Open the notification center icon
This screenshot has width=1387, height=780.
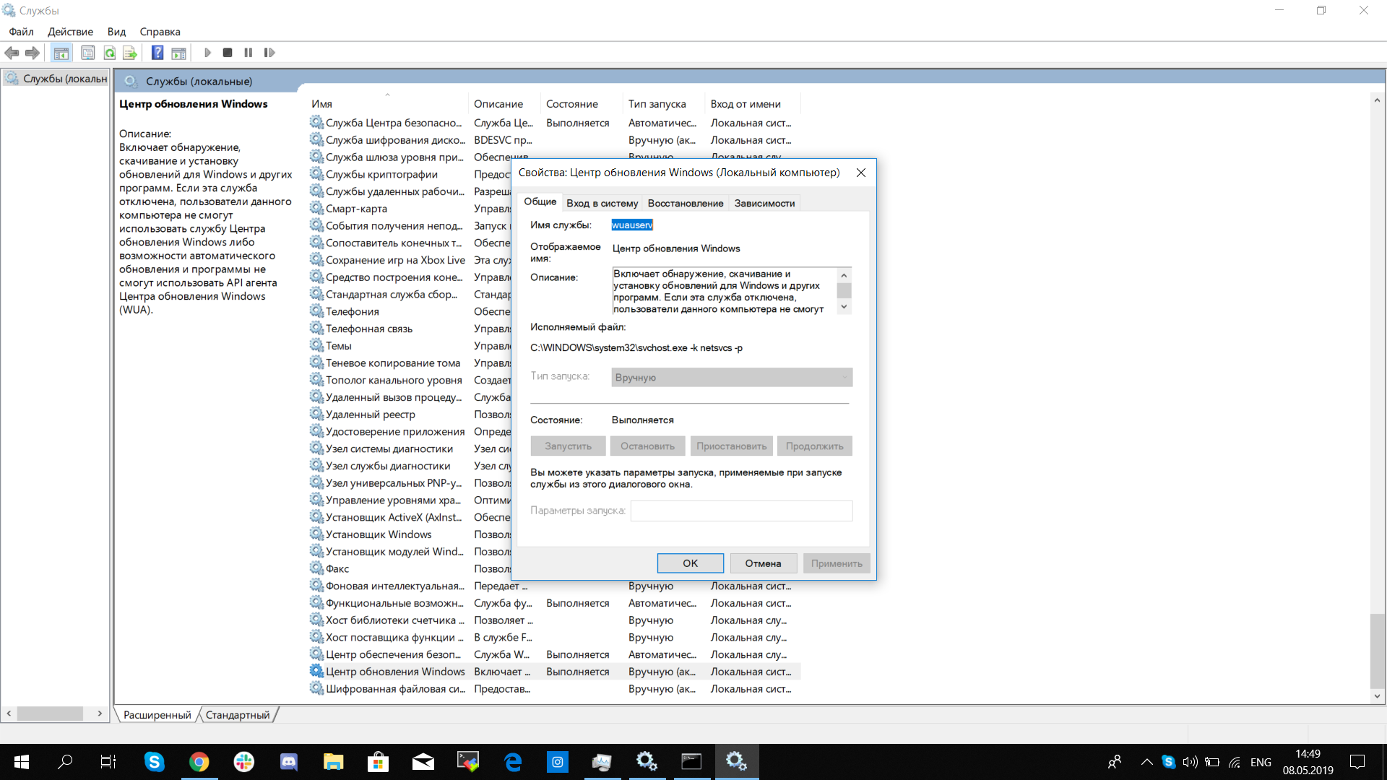click(1357, 762)
